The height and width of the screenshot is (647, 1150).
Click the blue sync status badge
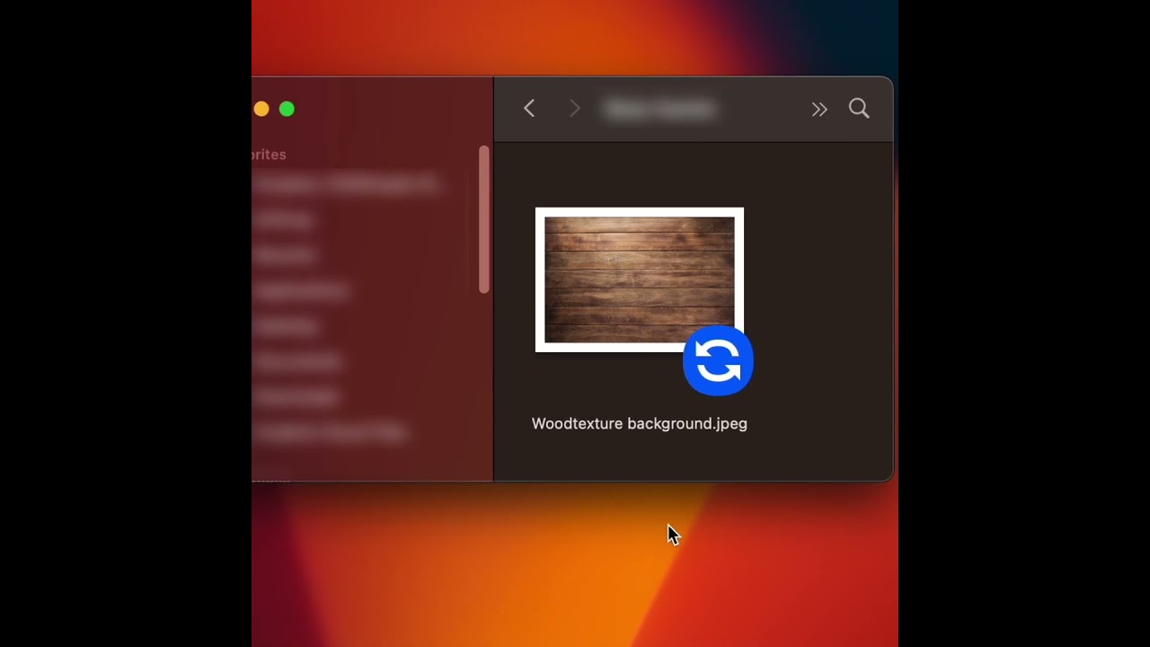coord(718,360)
